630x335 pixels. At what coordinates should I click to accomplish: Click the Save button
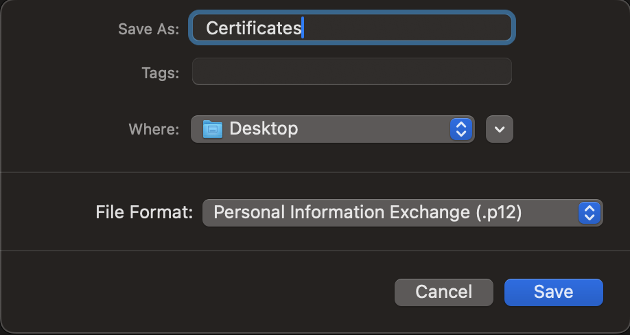[553, 292]
